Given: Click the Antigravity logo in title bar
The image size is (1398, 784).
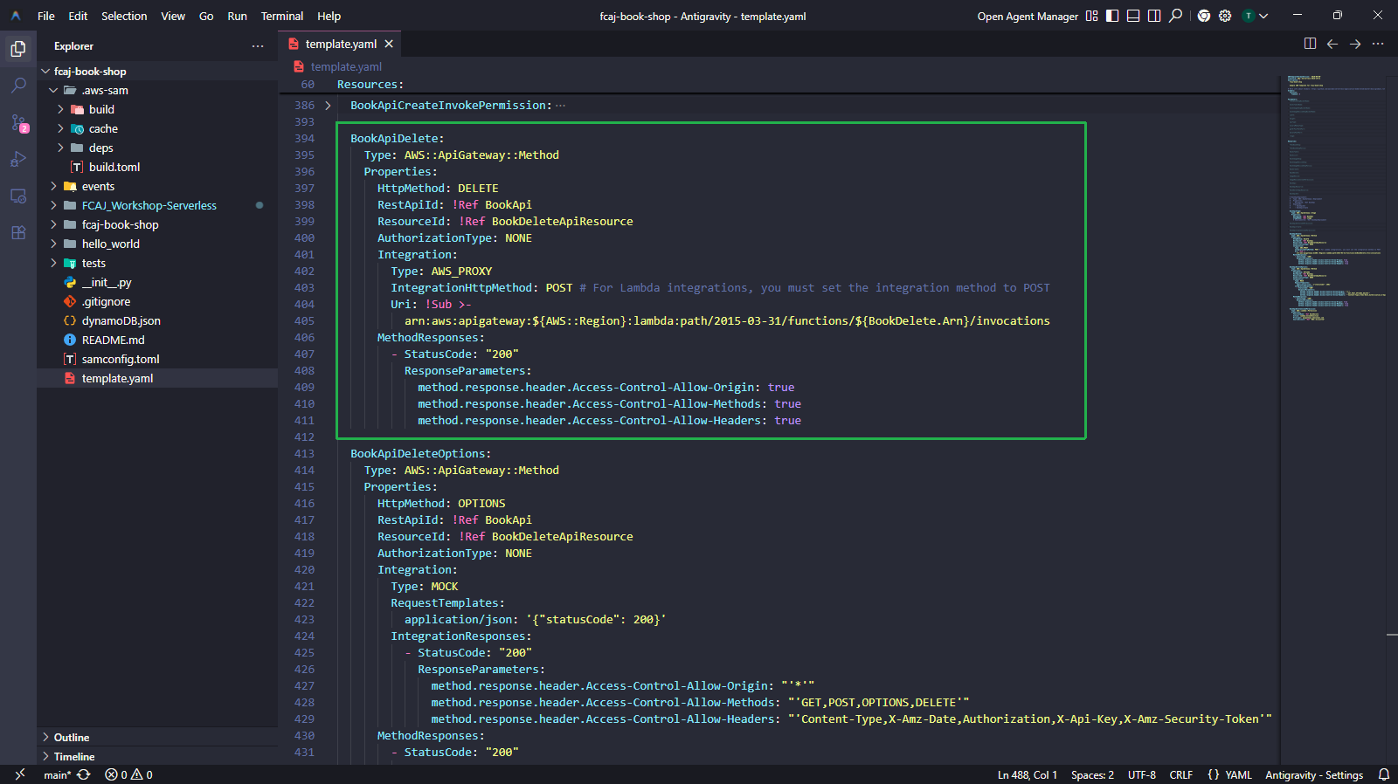Looking at the screenshot, I should [16, 16].
